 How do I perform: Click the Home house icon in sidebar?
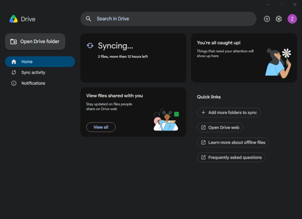pos(14,61)
